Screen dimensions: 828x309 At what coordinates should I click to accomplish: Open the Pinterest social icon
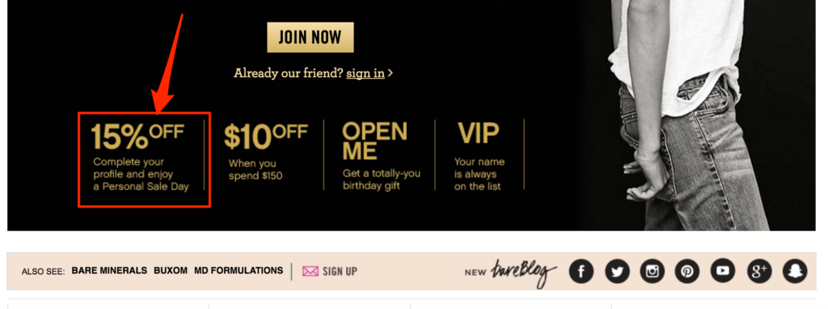coord(687,271)
